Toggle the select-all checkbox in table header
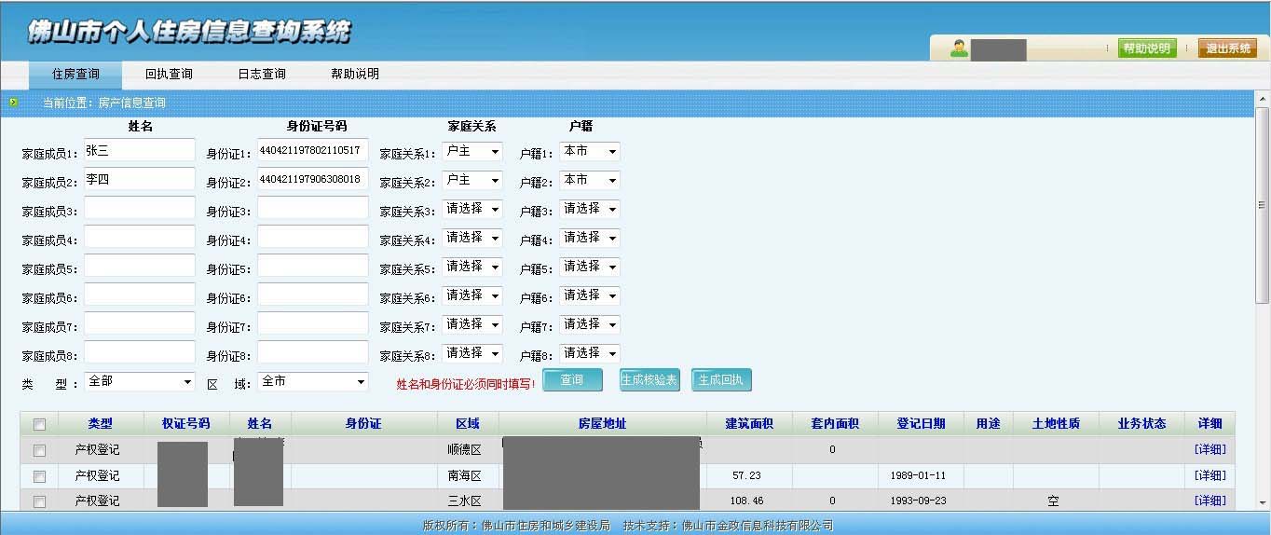Screen dimensions: 1271x535 (39, 424)
